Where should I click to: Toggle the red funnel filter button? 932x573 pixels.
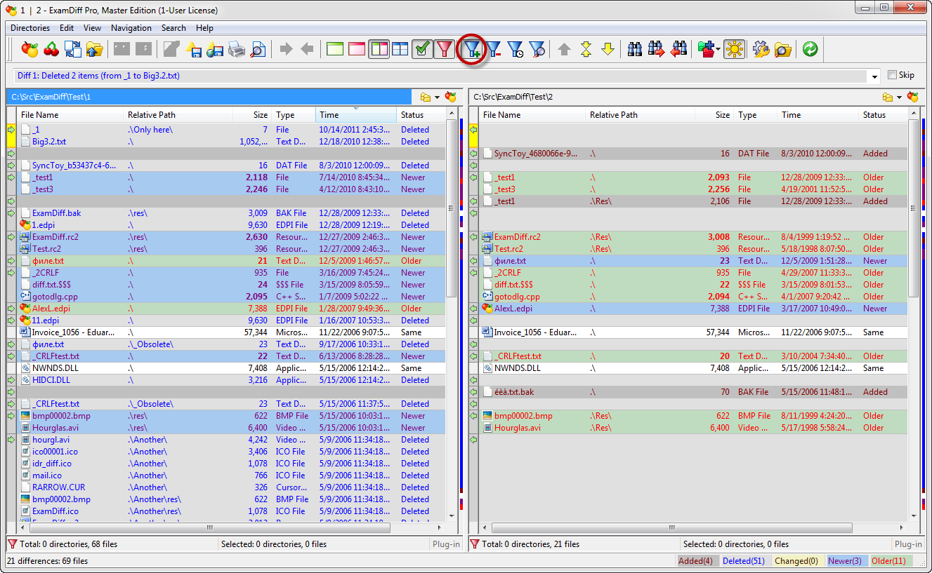click(444, 49)
